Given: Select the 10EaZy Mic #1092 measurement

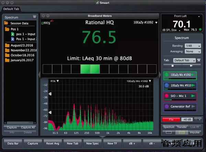Looking at the screenshot, I should [x=180, y=76].
